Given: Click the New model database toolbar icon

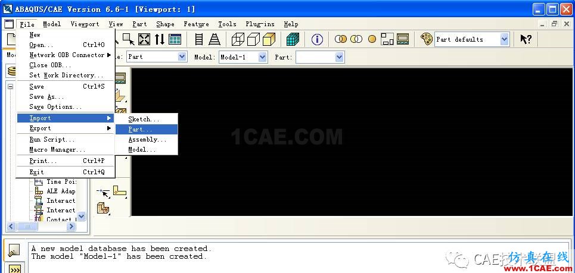Looking at the screenshot, I should [13, 39].
